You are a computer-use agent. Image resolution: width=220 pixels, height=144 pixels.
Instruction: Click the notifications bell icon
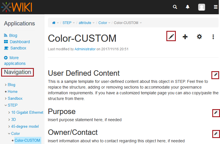pyautogui.click(x=188, y=7)
